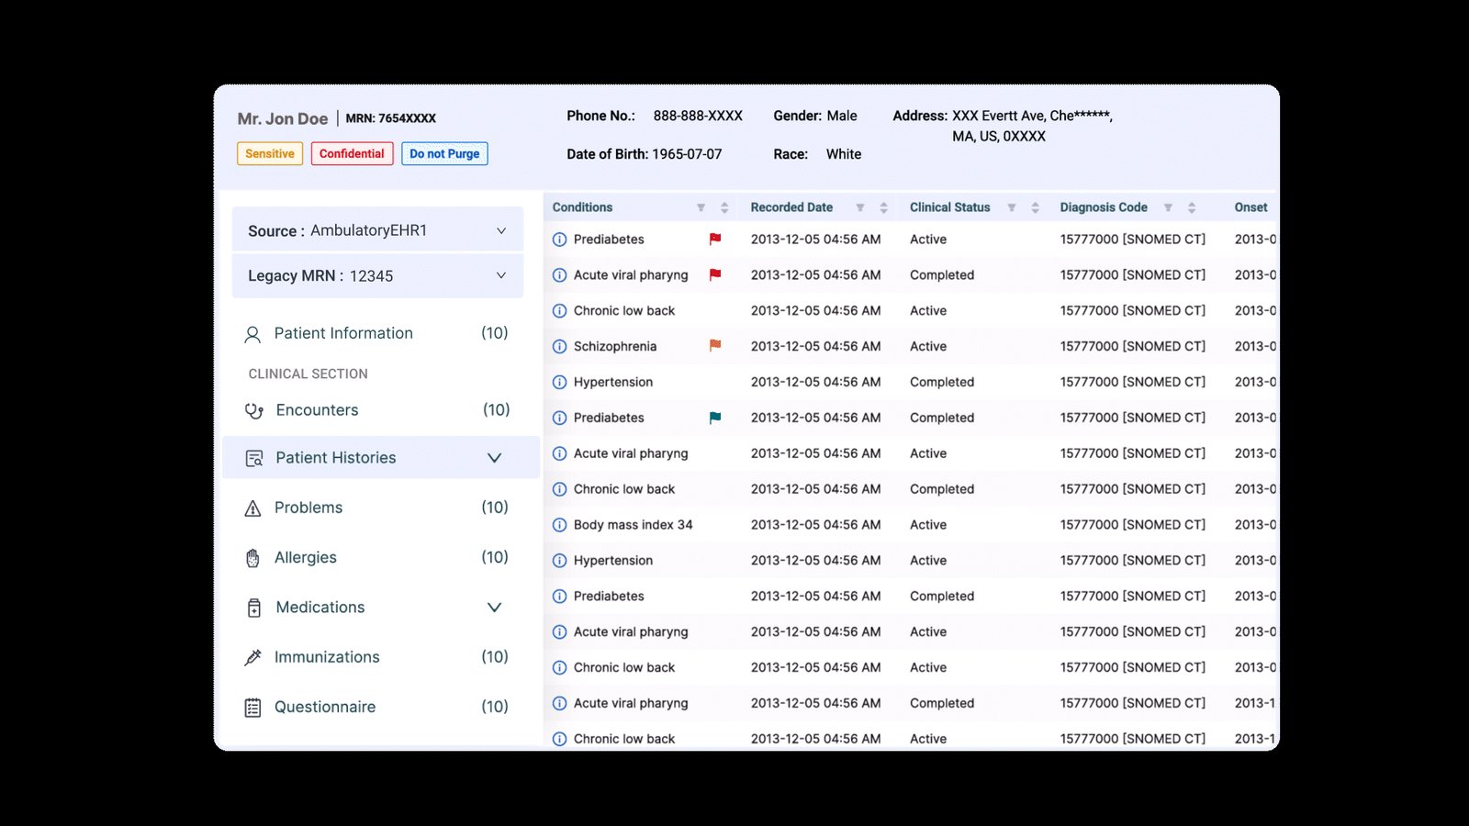The height and width of the screenshot is (826, 1469).
Task: Click the Onset column header
Action: [x=1250, y=207]
